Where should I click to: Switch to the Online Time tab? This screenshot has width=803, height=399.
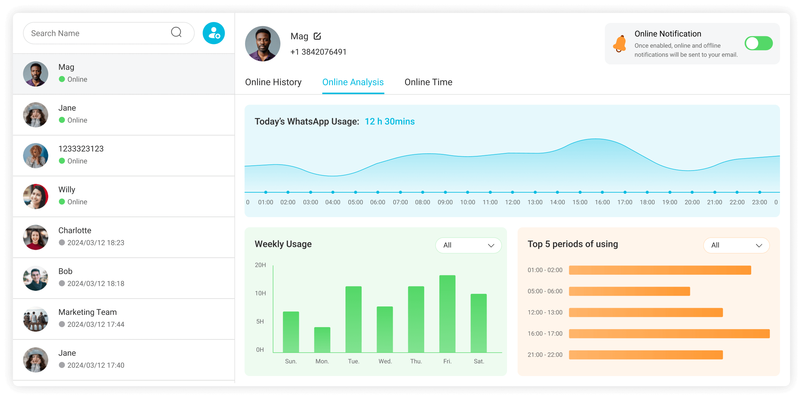coord(428,82)
